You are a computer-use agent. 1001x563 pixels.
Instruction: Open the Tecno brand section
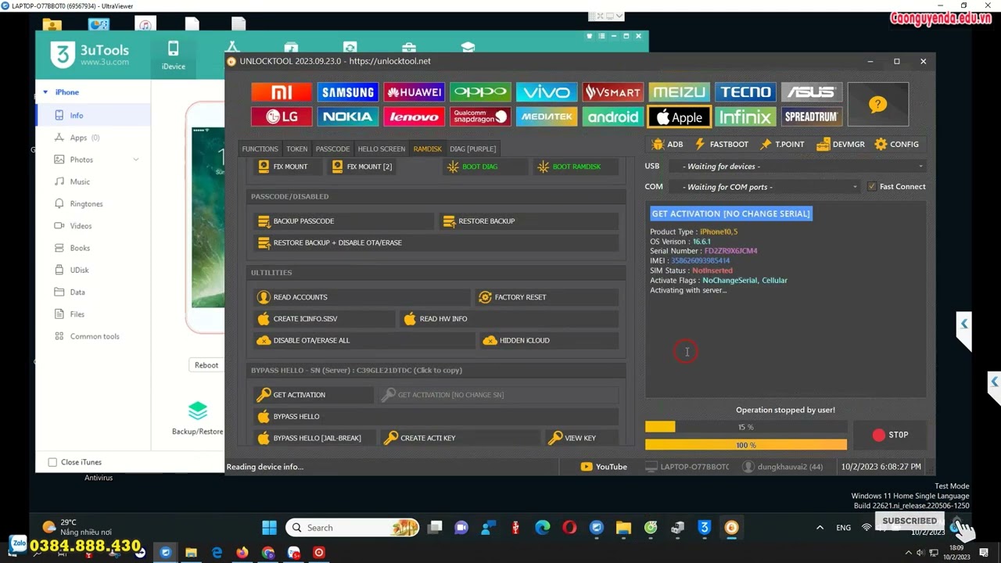[x=745, y=92]
